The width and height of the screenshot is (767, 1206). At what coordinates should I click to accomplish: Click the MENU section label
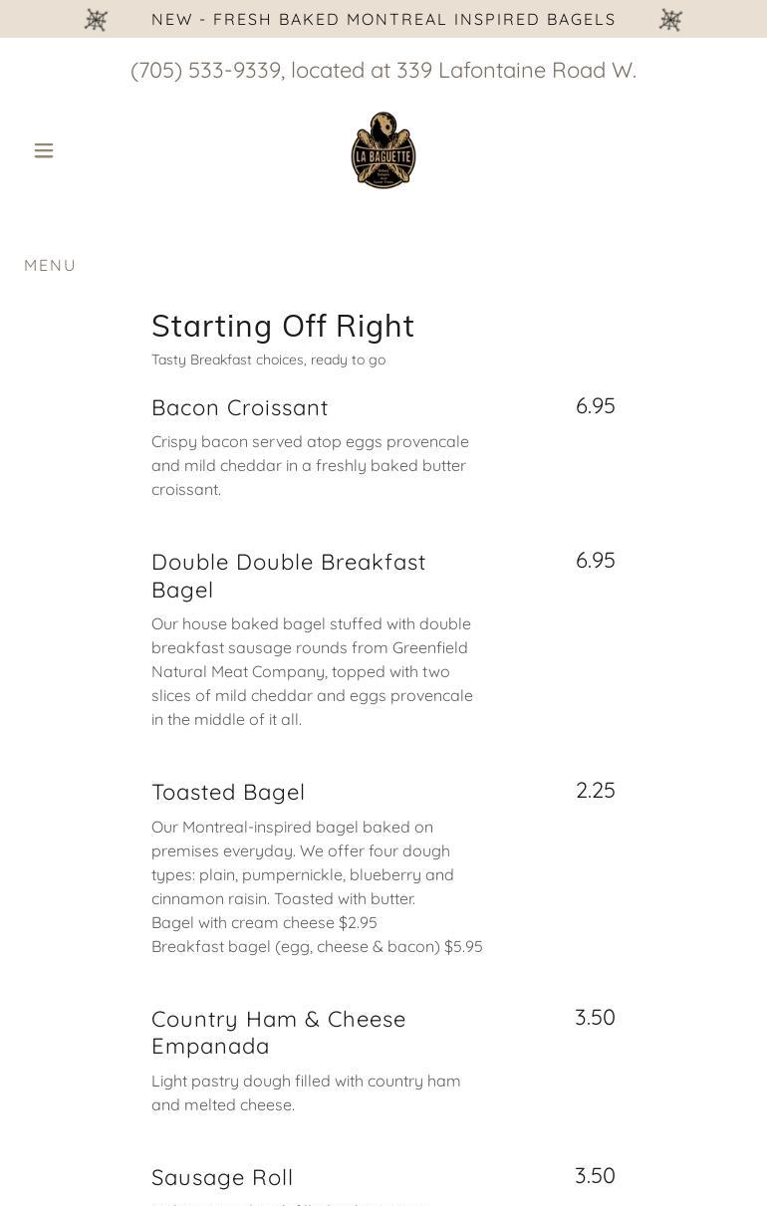(50, 265)
